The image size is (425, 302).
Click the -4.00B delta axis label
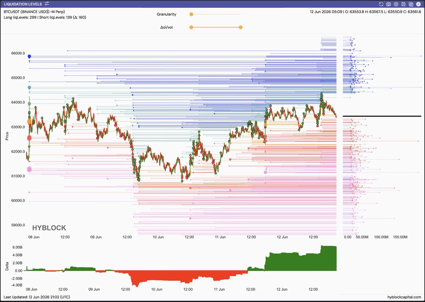click(x=17, y=285)
